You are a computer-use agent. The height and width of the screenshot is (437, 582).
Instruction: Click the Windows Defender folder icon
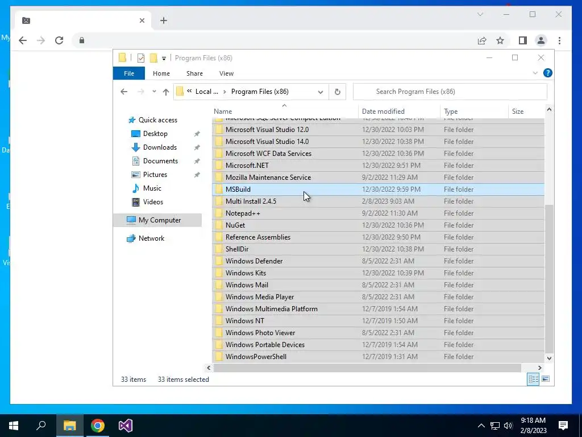point(219,261)
